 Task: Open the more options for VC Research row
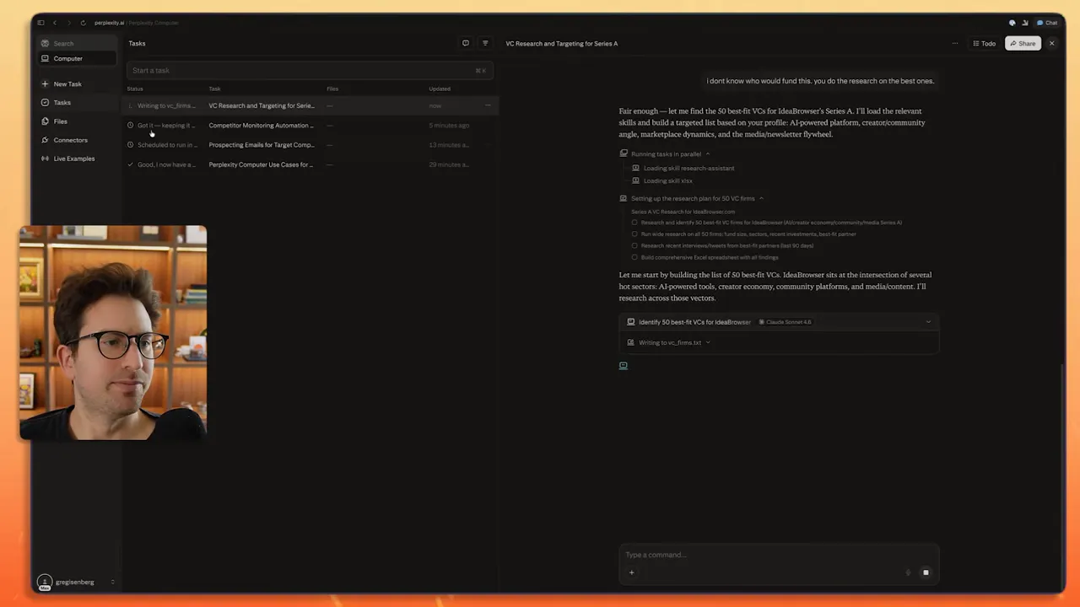click(x=488, y=105)
